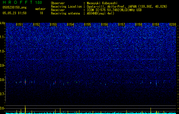
Task: Click the 0156 time marker
Action: click(104, 25)
